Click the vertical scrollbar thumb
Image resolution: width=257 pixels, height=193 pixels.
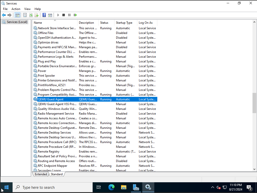[x=254, y=103]
